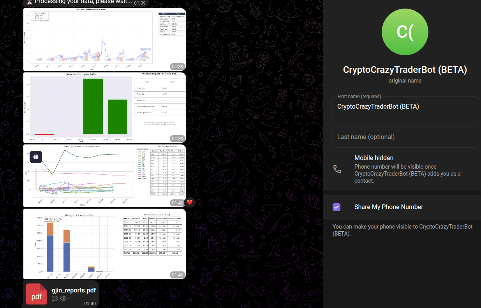Click the globe icon on the cumulative PnL image

pos(36,157)
